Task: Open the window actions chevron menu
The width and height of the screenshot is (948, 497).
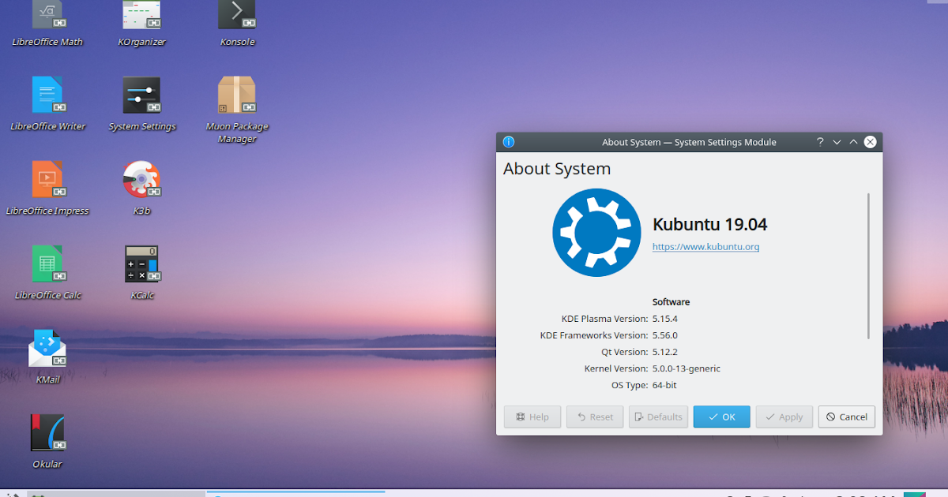Action: (x=836, y=142)
